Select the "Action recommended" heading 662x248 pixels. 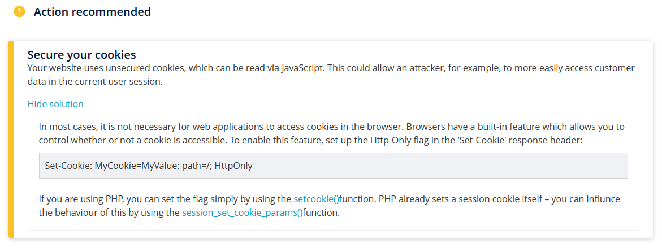point(92,12)
